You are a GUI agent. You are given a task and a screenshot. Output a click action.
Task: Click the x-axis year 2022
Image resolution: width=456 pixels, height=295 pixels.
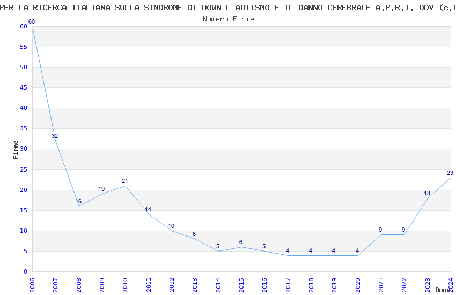pyautogui.click(x=404, y=285)
